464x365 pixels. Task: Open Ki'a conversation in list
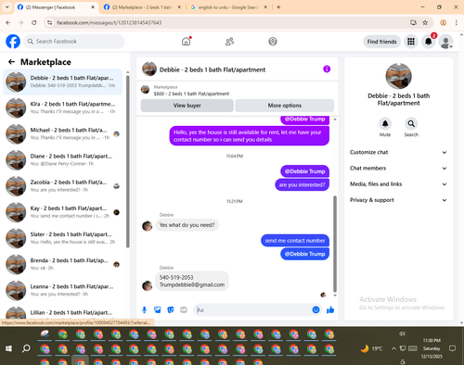62,107
